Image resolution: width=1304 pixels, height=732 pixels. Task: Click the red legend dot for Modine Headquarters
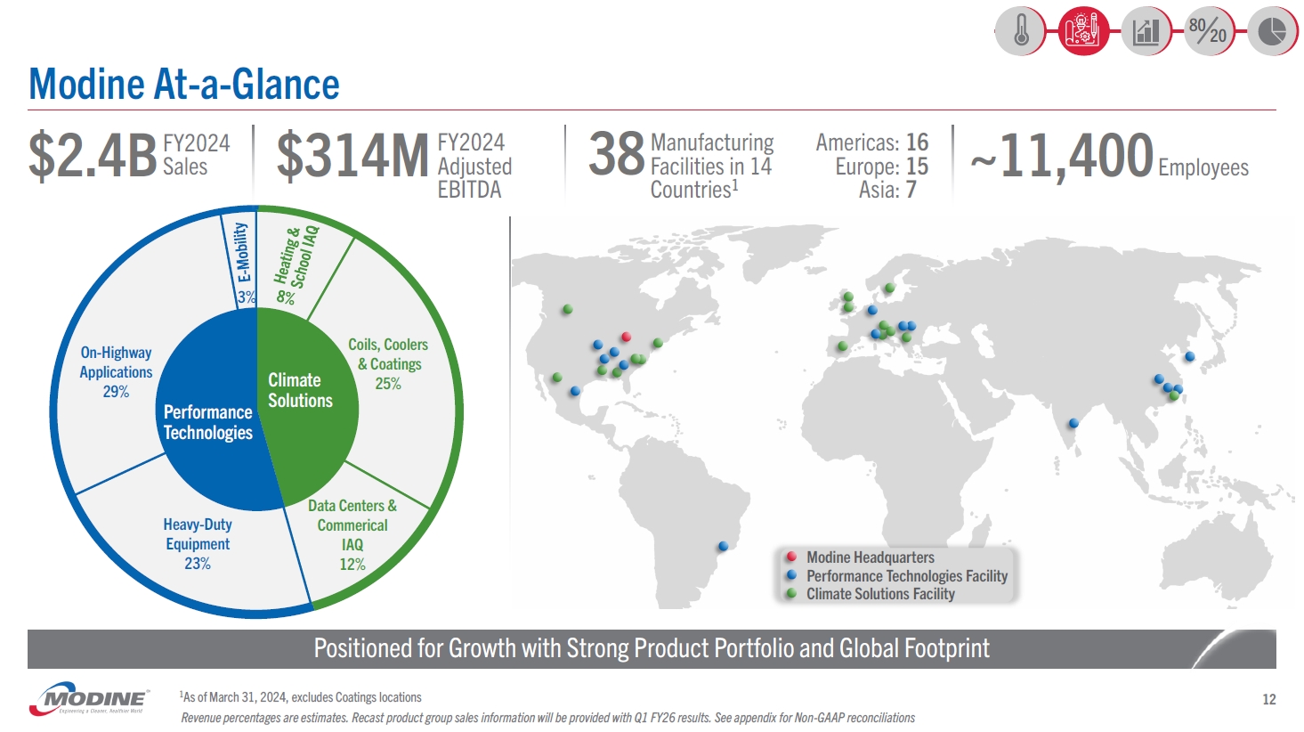[791, 557]
